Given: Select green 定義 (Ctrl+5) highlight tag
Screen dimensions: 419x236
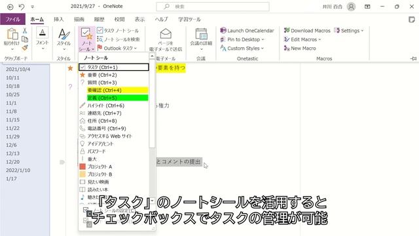Looking at the screenshot, I should [114, 98].
